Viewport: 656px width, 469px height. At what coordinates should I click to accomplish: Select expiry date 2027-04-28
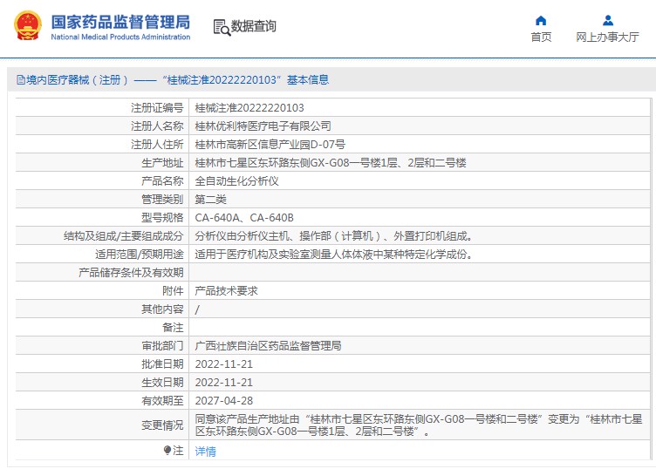point(224,401)
